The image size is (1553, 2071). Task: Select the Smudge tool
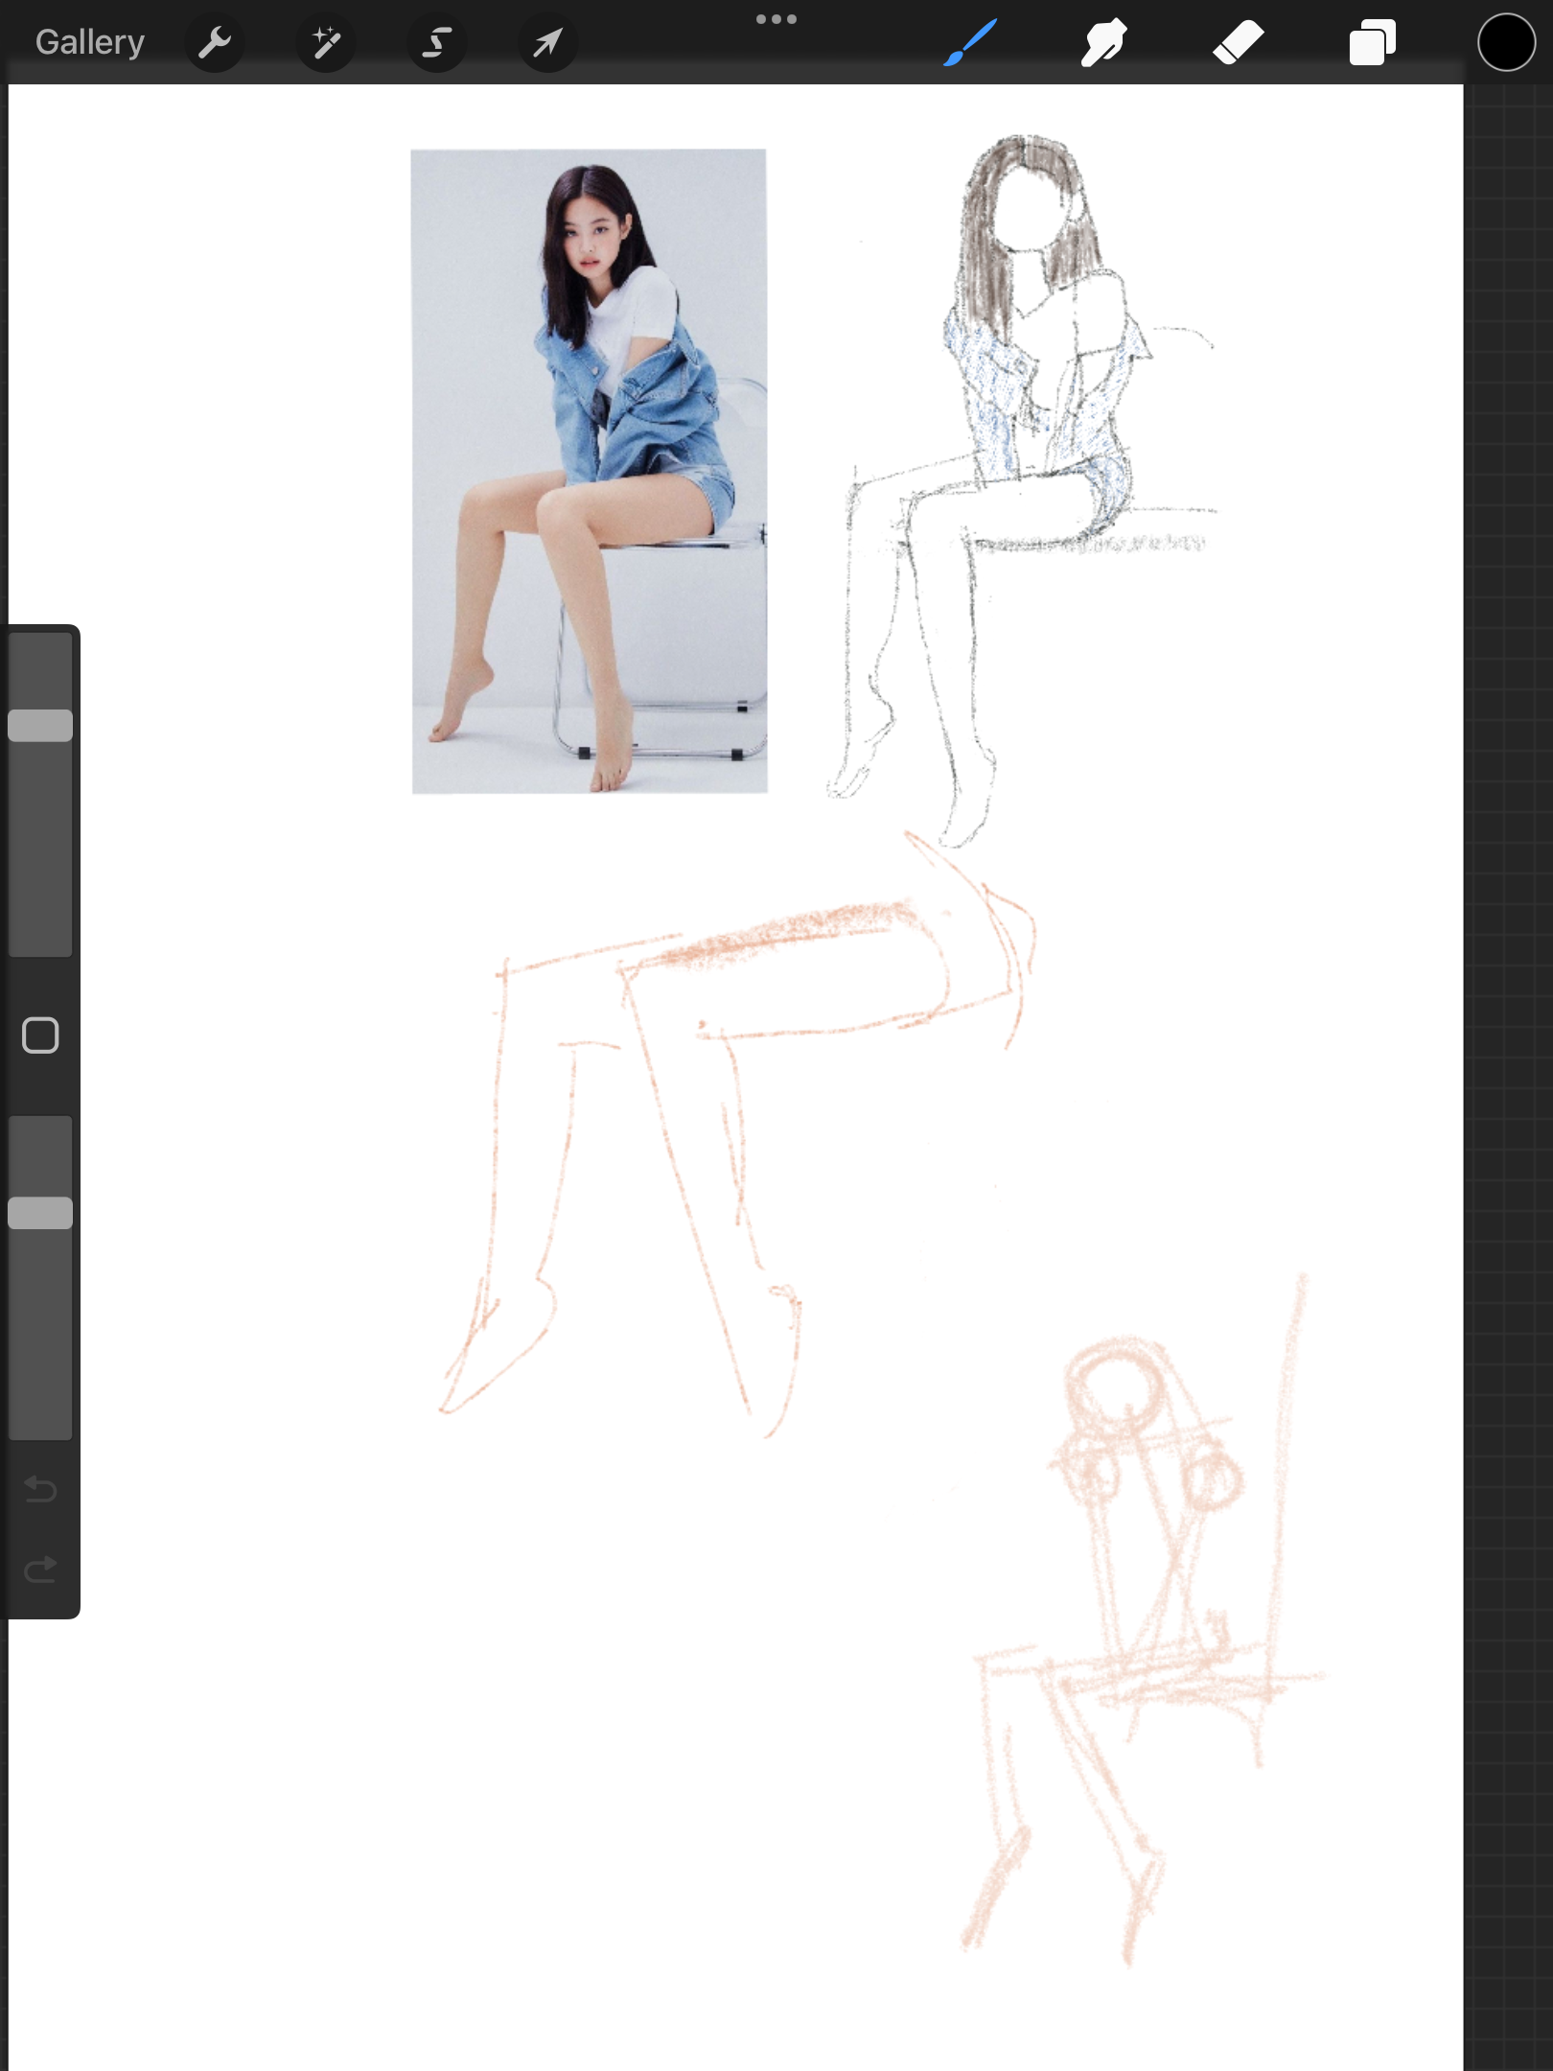click(1104, 42)
